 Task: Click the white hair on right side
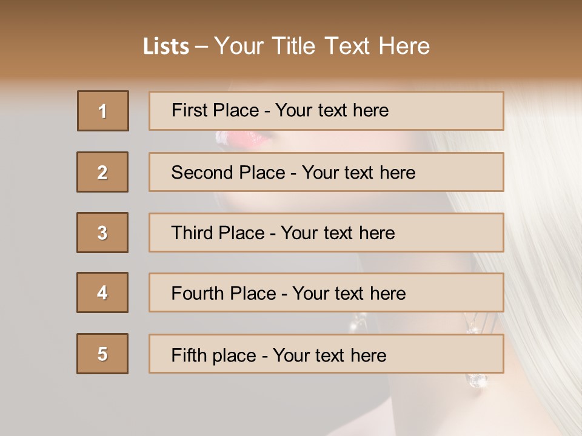[546, 260]
